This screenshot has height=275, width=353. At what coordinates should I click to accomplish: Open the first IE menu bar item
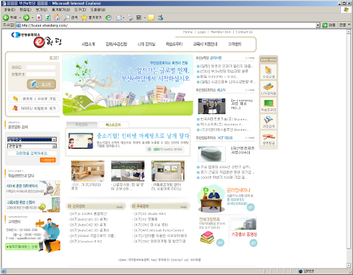tap(9, 9)
